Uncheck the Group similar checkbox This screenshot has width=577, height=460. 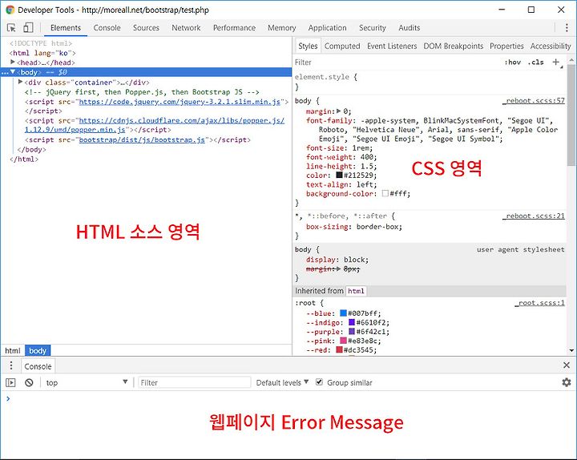point(319,382)
